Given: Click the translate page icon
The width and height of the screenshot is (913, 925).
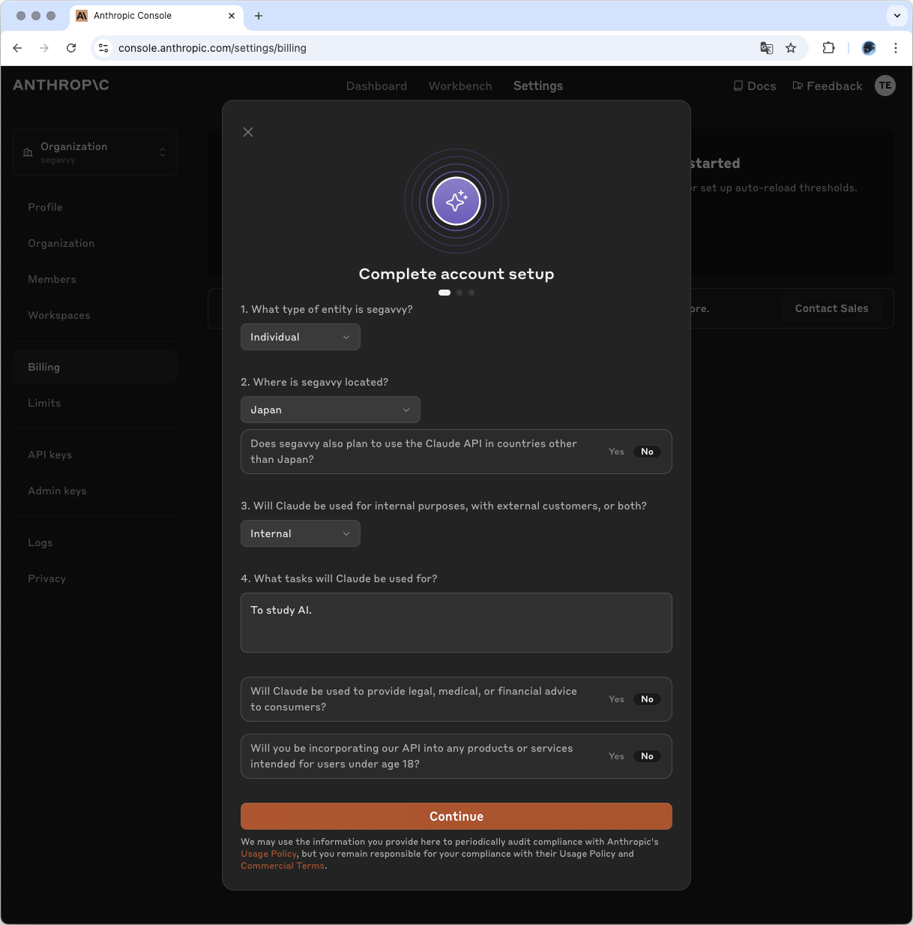Looking at the screenshot, I should tap(766, 48).
